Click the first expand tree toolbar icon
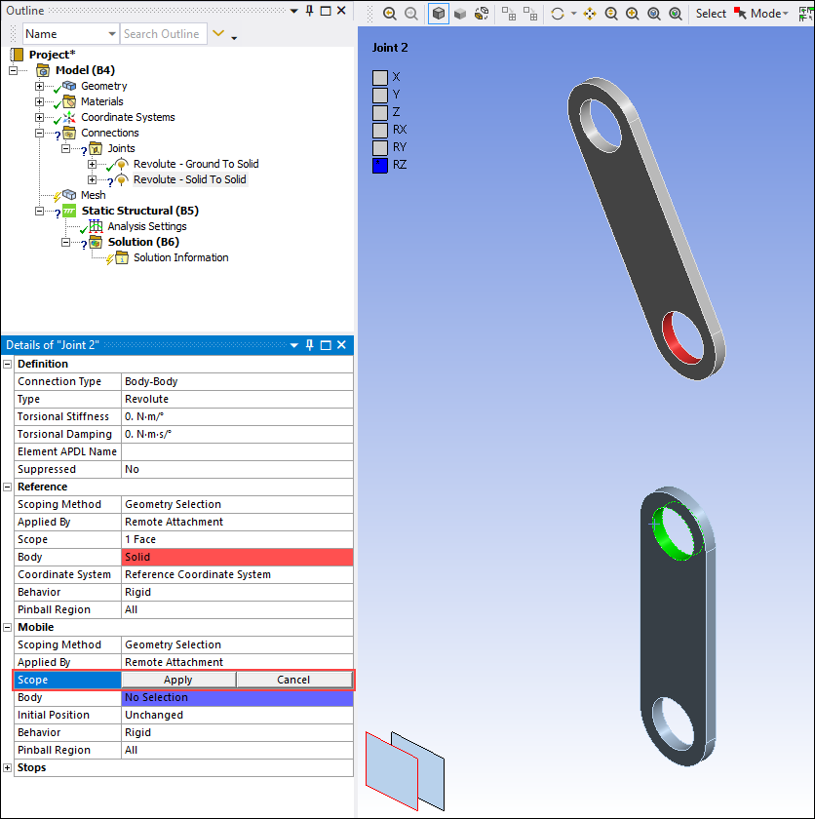This screenshot has width=815, height=819. coord(509,14)
